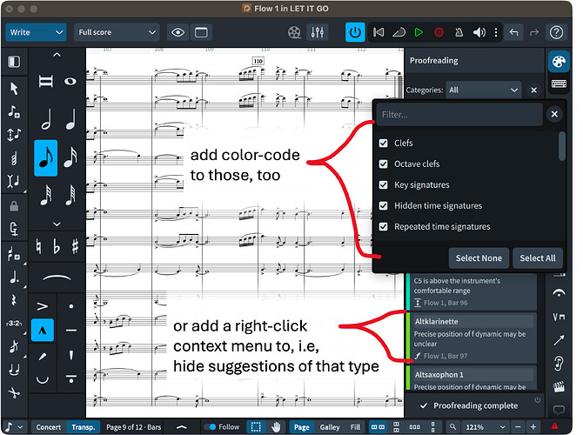Select the sixteenth note duration
This screenshot has width=583, height=435.
pos(70,158)
